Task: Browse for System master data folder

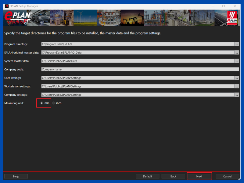Action: (x=237, y=61)
